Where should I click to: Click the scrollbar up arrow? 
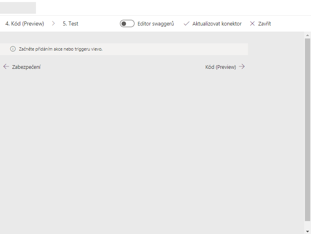[307, 36]
